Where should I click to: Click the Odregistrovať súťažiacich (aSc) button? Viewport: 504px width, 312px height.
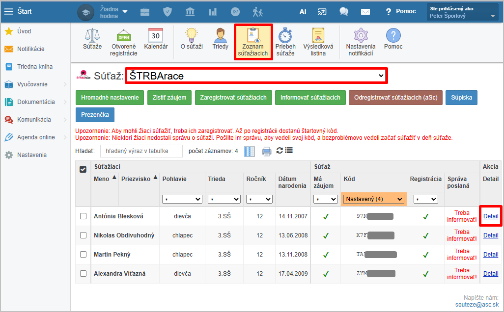[395, 98]
